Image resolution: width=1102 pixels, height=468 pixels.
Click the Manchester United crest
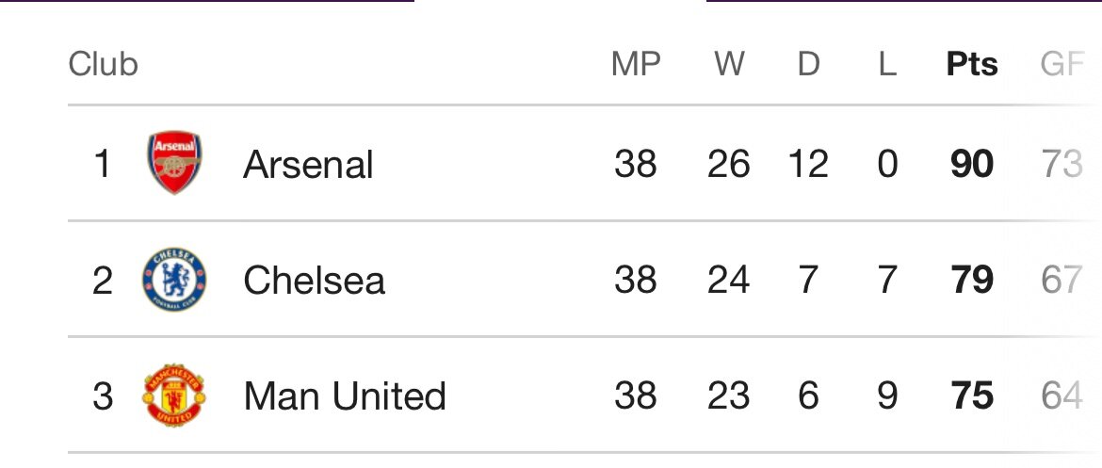pyautogui.click(x=174, y=395)
